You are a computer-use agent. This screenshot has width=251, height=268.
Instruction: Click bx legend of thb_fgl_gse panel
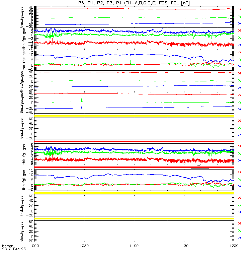click(x=240, y=160)
